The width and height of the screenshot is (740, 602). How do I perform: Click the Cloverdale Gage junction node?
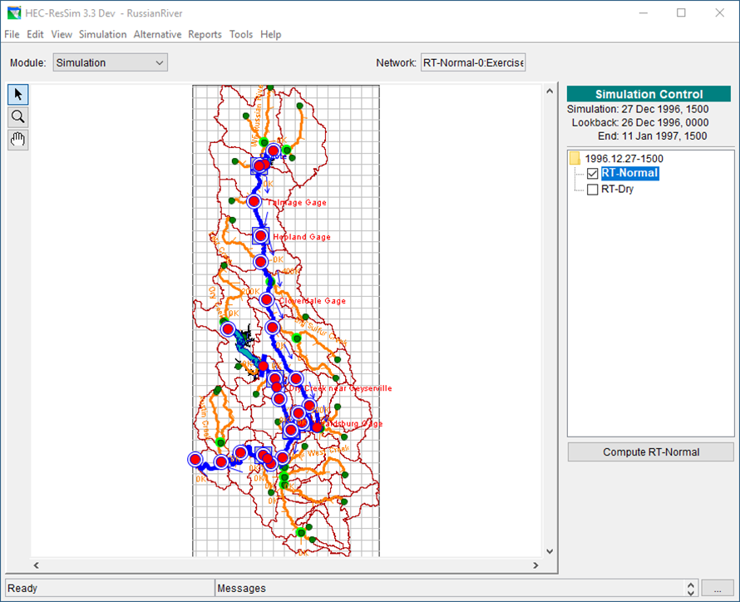click(266, 299)
